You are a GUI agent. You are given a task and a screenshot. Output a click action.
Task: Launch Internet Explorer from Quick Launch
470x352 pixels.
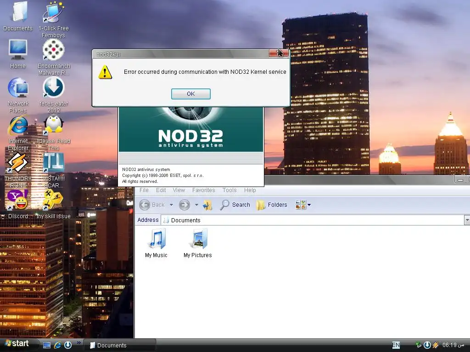click(x=57, y=345)
